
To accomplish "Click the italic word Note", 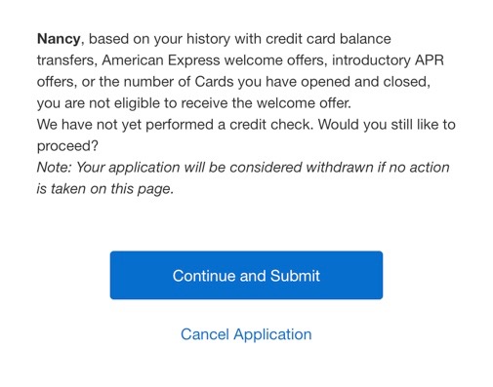I will point(54,168).
